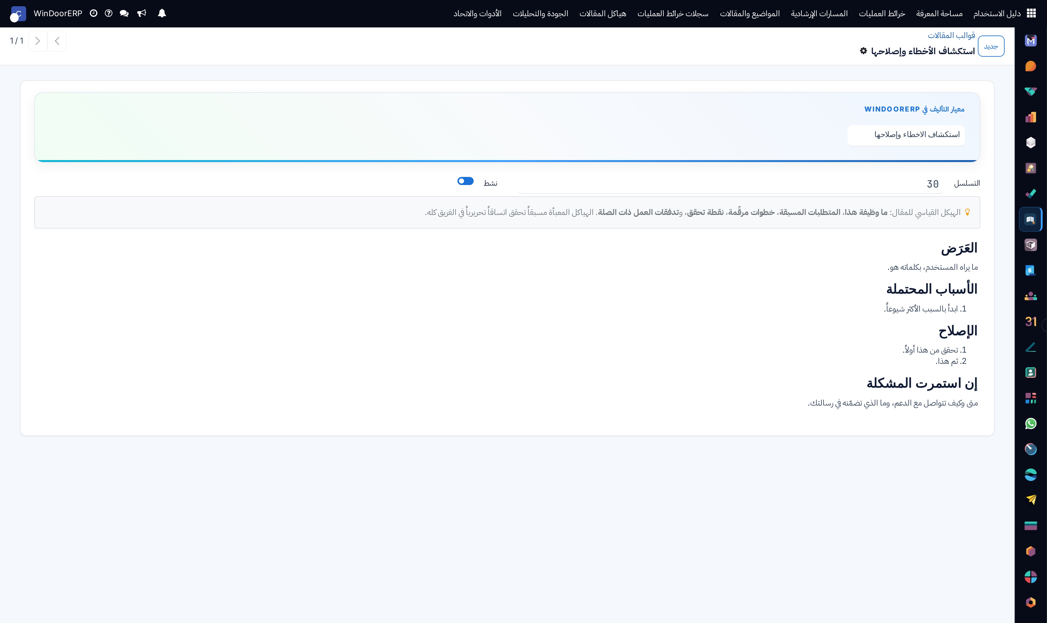Image resolution: width=1047 pixels, height=623 pixels.
Task: Open the chat conversations icon
Action: click(124, 13)
